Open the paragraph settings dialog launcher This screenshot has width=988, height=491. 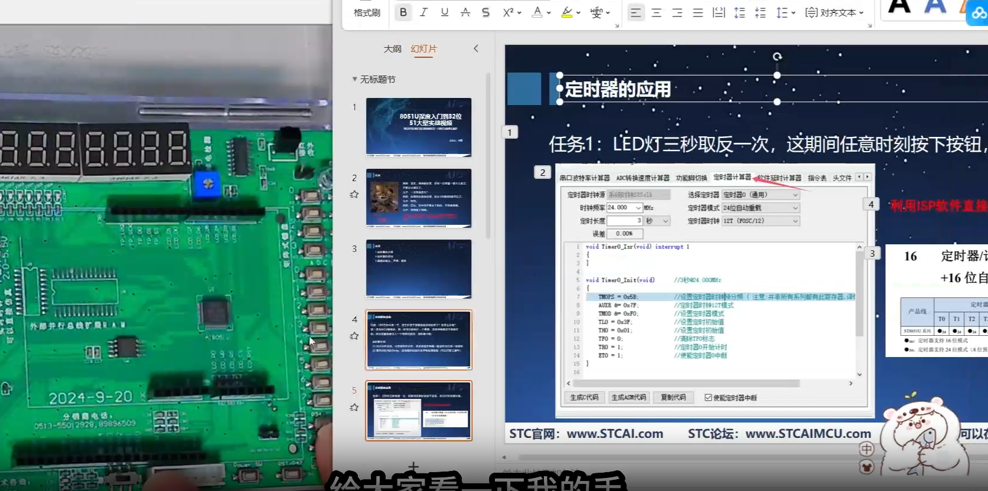[x=869, y=25]
